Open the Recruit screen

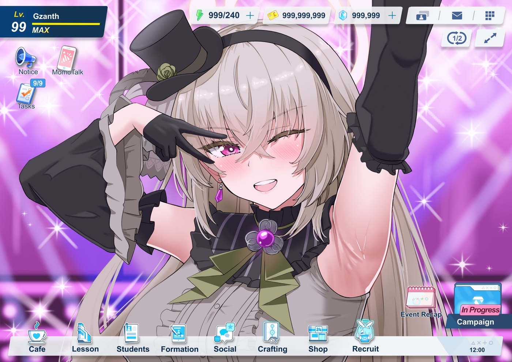[x=365, y=336]
